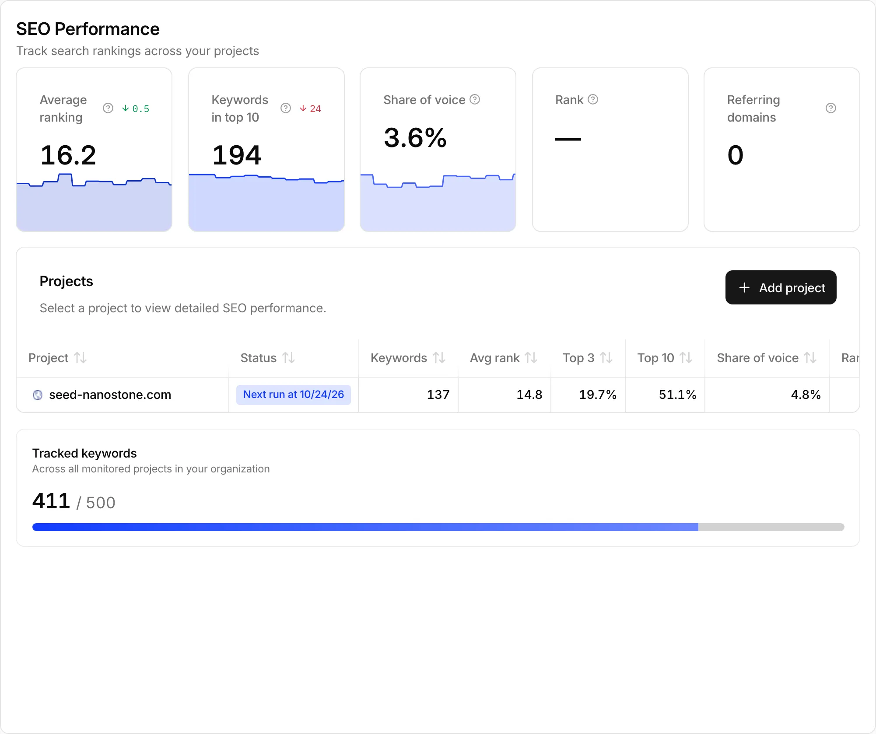Click the 3.6% share of voice value
The height and width of the screenshot is (734, 876).
click(x=415, y=138)
